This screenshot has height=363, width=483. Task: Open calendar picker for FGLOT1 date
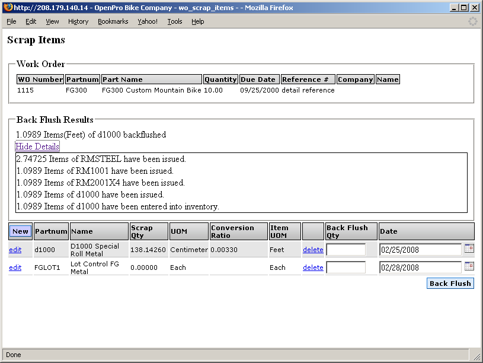(x=469, y=267)
